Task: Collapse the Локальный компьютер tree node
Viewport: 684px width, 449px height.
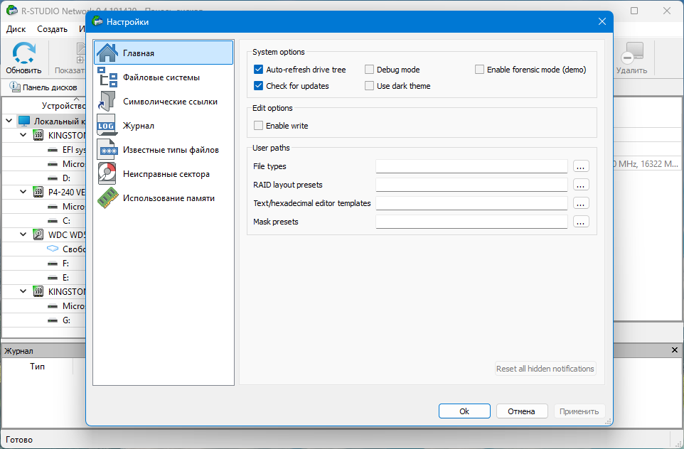Action: coord(9,121)
